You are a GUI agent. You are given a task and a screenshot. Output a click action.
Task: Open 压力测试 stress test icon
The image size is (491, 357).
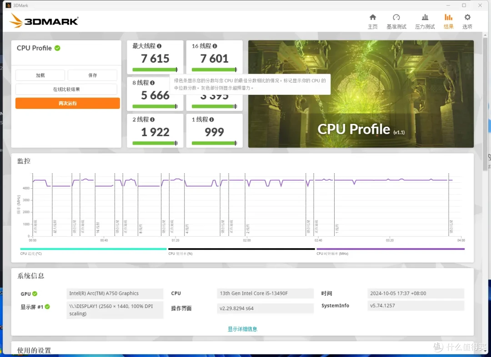coord(425,17)
